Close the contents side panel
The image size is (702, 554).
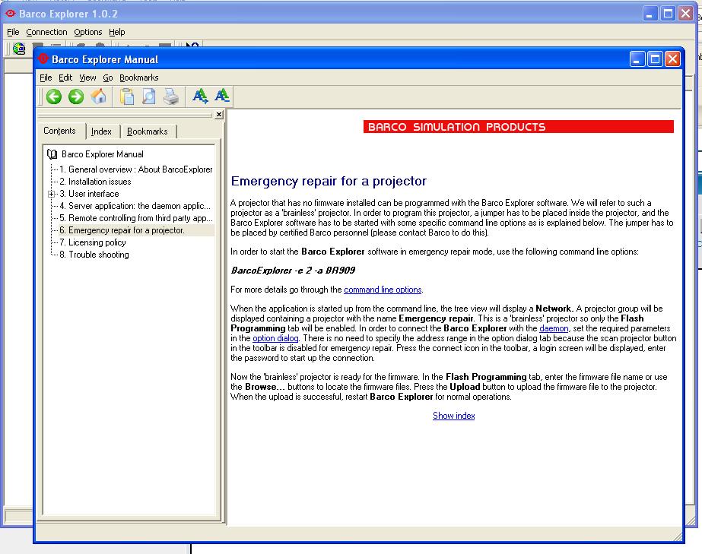coord(219,115)
